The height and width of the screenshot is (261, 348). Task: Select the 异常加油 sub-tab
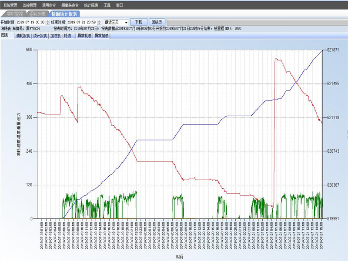click(x=102, y=36)
